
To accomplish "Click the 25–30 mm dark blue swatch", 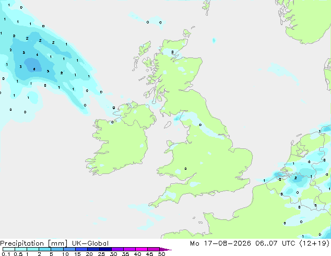I will click(105, 249).
